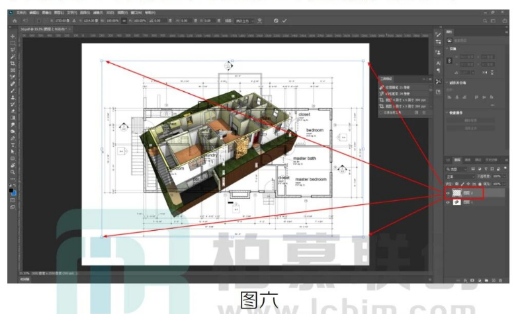Click the search icon in options bar
This screenshot has width=518, height=314.
tap(485, 20)
